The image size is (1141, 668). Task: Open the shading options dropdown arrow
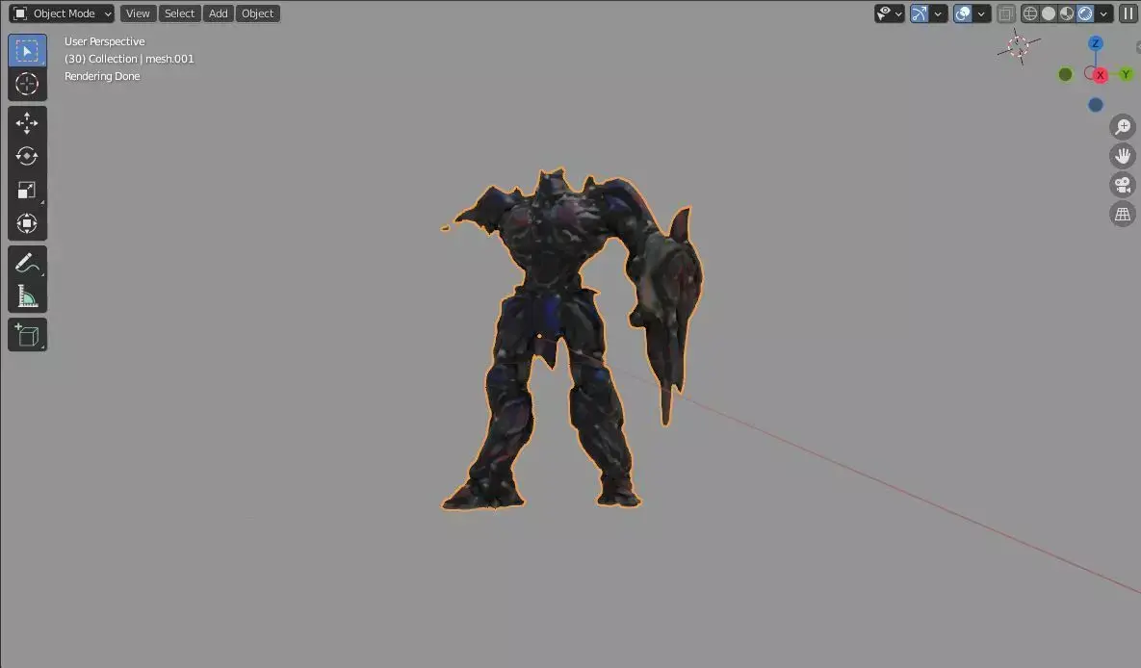pos(1103,13)
